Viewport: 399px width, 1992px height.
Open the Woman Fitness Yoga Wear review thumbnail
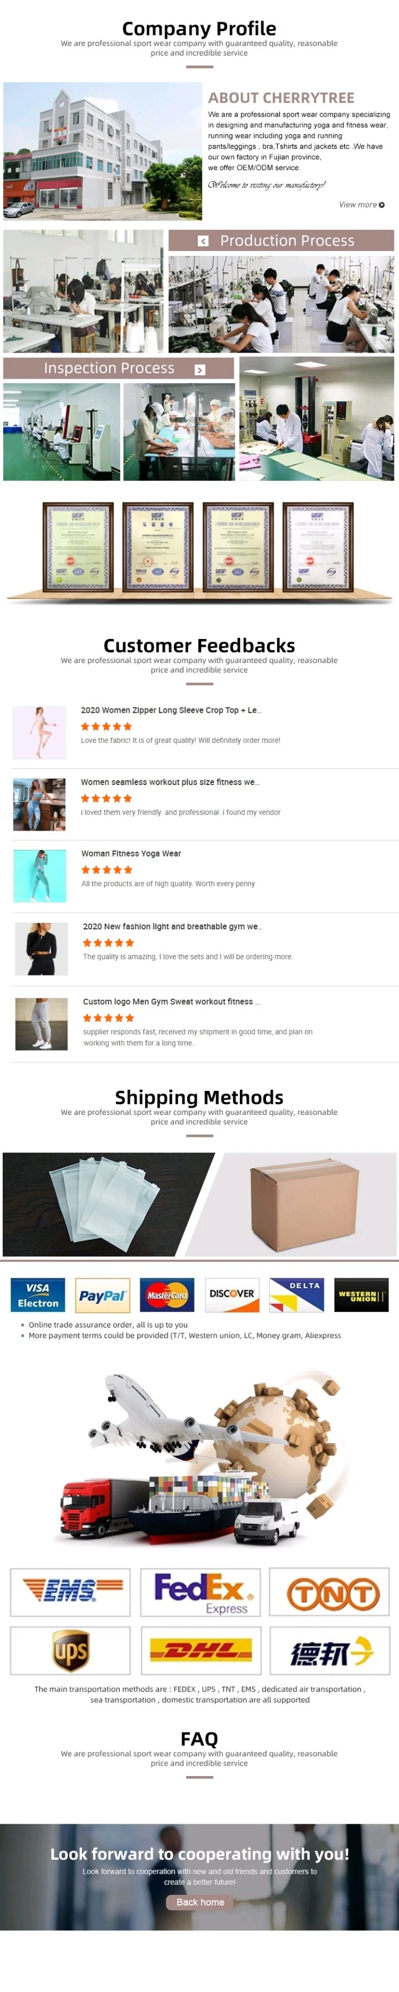pos(39,876)
